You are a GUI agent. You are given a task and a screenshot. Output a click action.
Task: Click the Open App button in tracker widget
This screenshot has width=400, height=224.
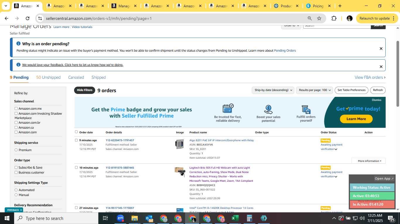[384, 178]
